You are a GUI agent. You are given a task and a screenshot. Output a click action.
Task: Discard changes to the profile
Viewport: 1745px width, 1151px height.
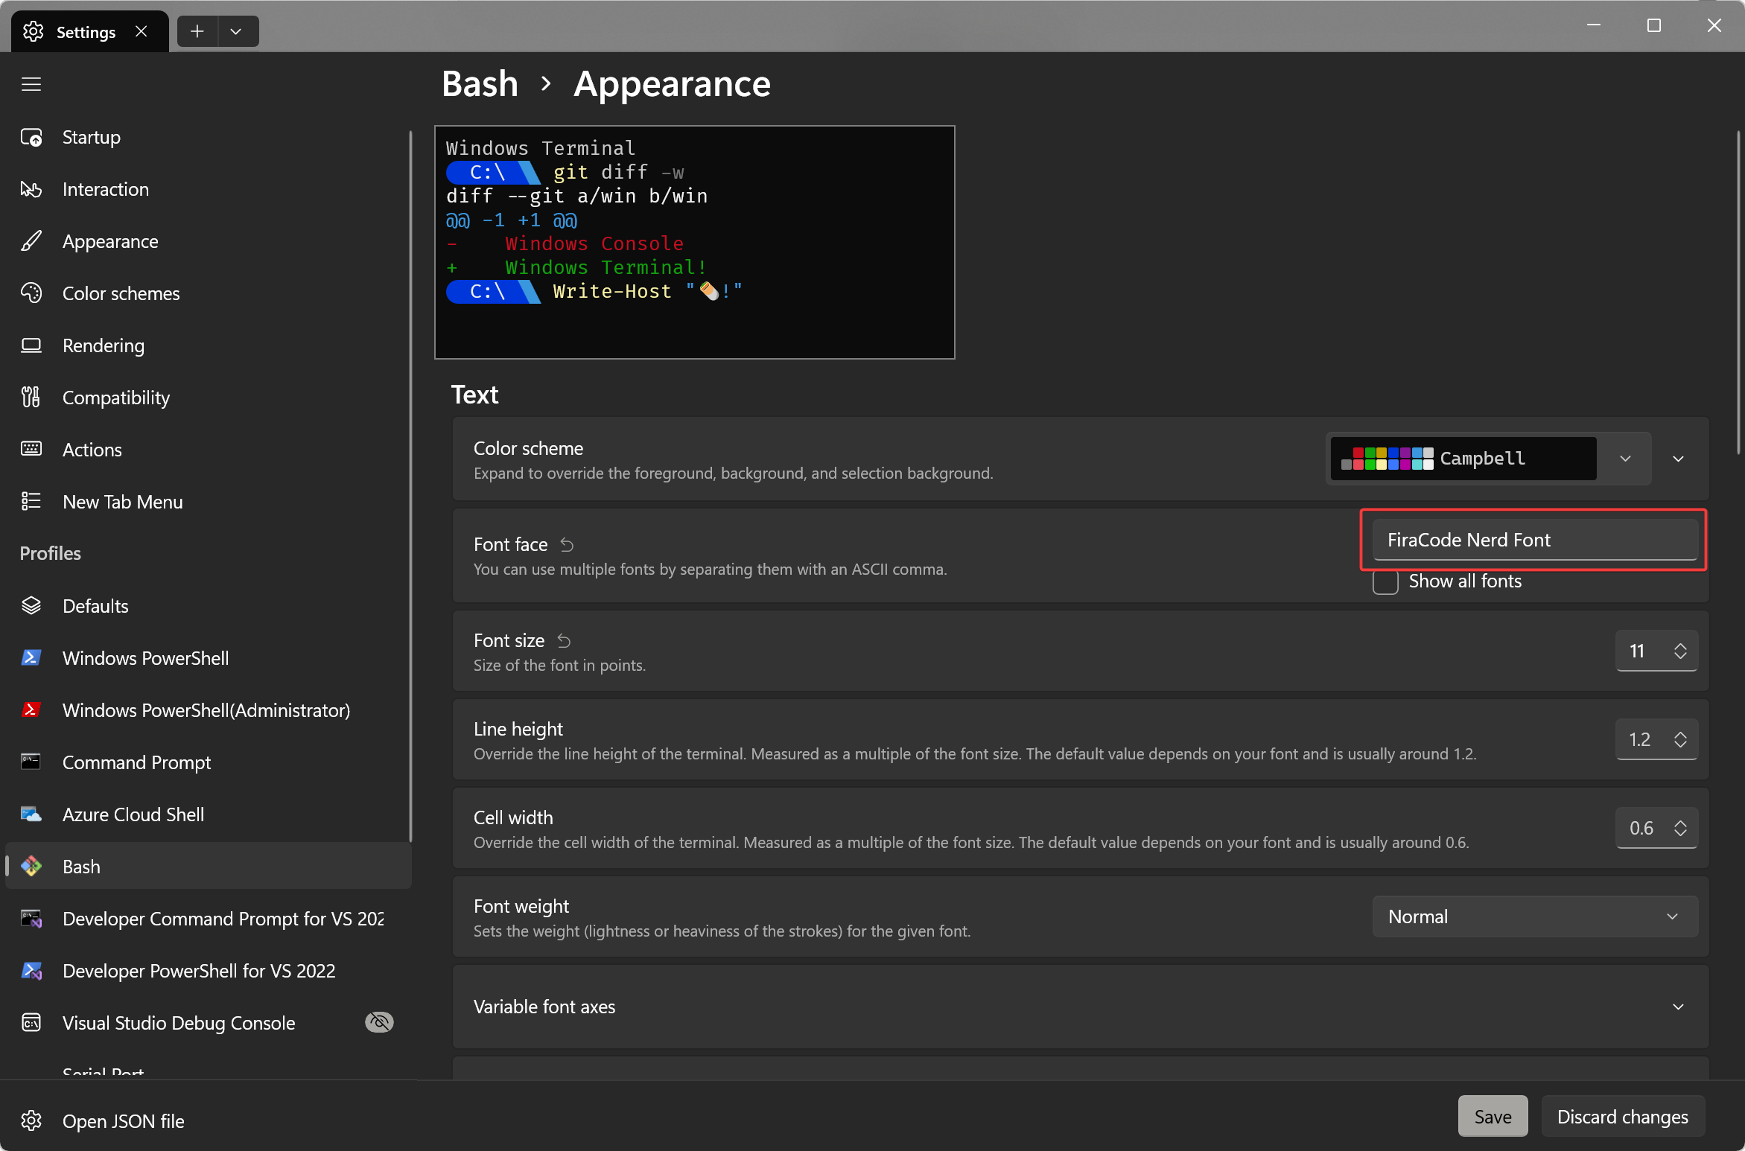pyautogui.click(x=1623, y=1116)
